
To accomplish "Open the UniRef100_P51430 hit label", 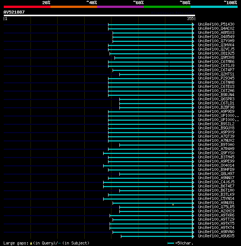I will pos(216,24).
